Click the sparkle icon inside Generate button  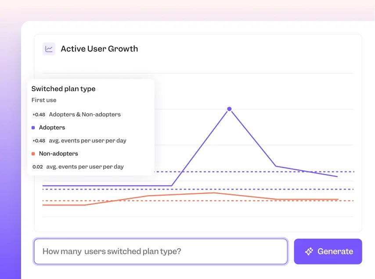click(310, 251)
